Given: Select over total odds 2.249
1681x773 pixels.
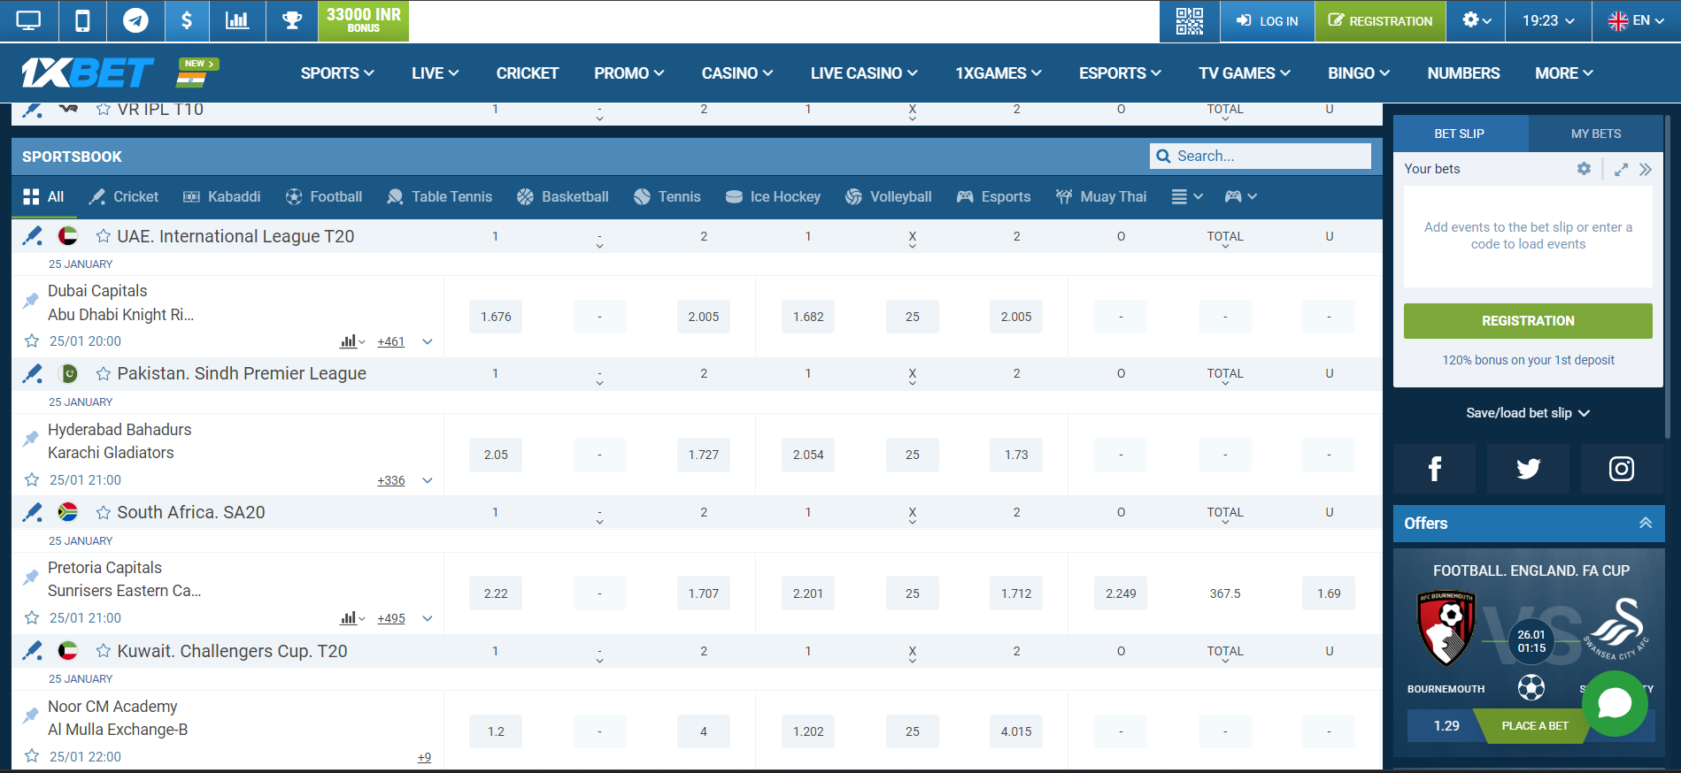Looking at the screenshot, I should [x=1121, y=593].
